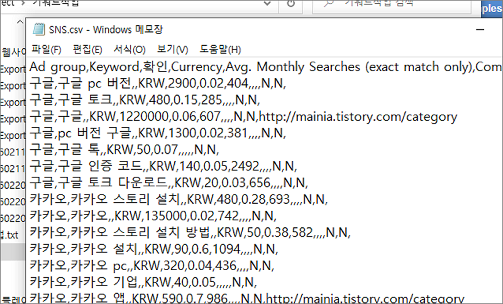503x304 pixels.
Task: Click the line '카카오,카카오 스토리 설치 방법,,KRW,50'
Action: click(x=190, y=232)
